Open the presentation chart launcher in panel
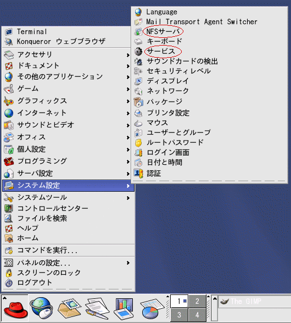291x323 pixels. (x=124, y=309)
